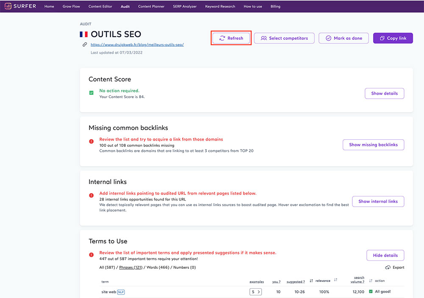The width and height of the screenshot is (424, 298).
Task: Click the French flag icon
Action: pos(84,34)
